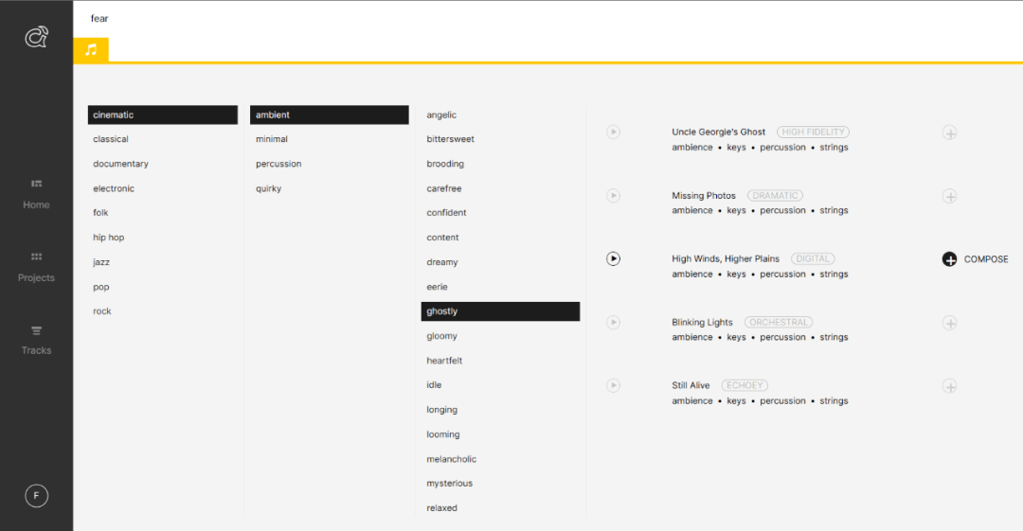Play High Winds, Higher Plains preview
The height and width of the screenshot is (531, 1023).
pyautogui.click(x=613, y=258)
